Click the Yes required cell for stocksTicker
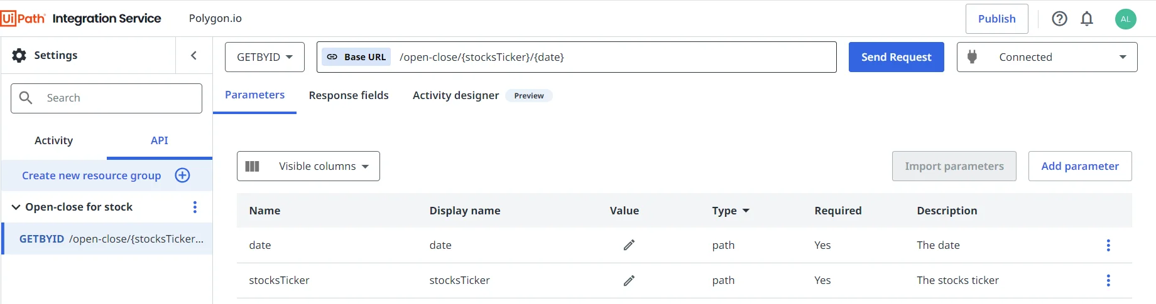The width and height of the screenshot is (1156, 304). point(822,280)
